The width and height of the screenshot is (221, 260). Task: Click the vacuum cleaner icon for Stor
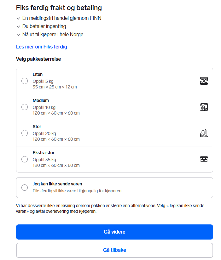[x=204, y=133]
